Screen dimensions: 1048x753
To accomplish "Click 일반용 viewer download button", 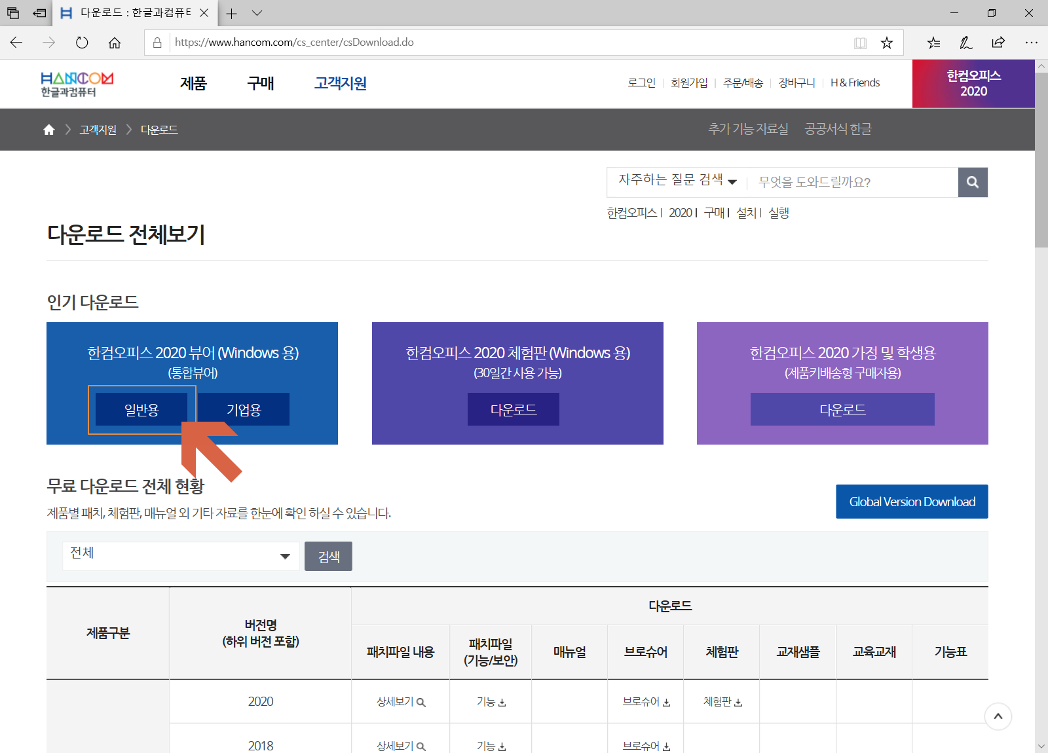I will point(141,409).
